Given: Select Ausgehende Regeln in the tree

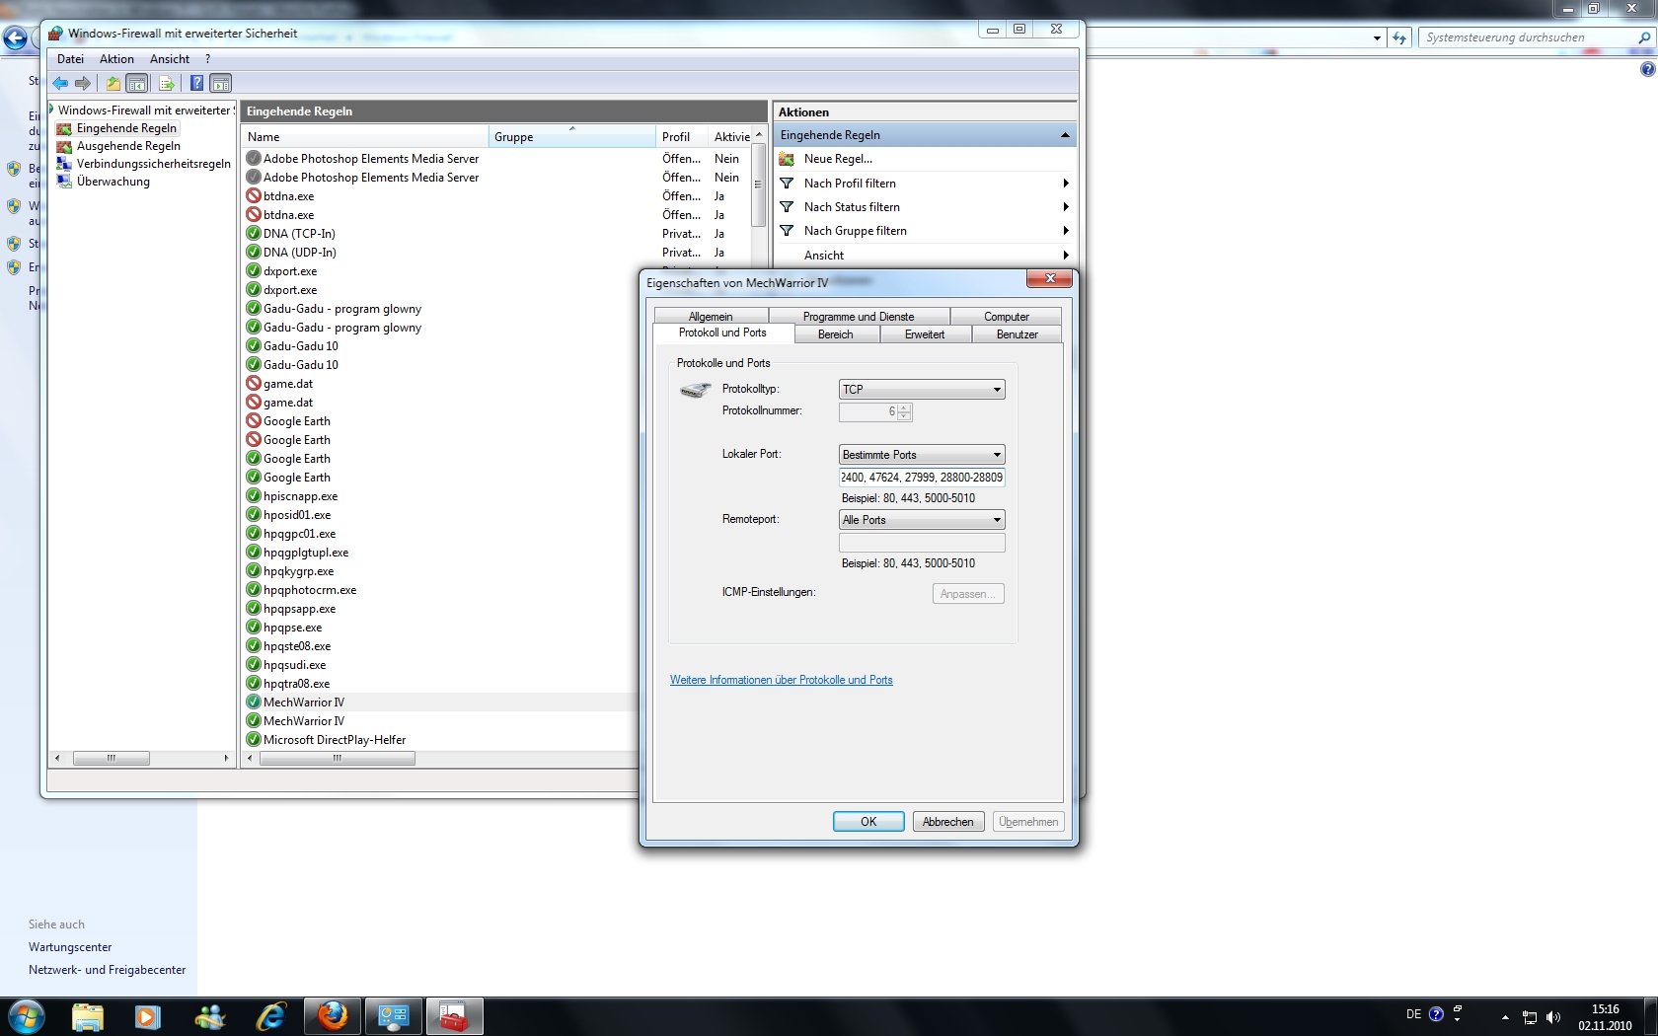Looking at the screenshot, I should [x=128, y=146].
